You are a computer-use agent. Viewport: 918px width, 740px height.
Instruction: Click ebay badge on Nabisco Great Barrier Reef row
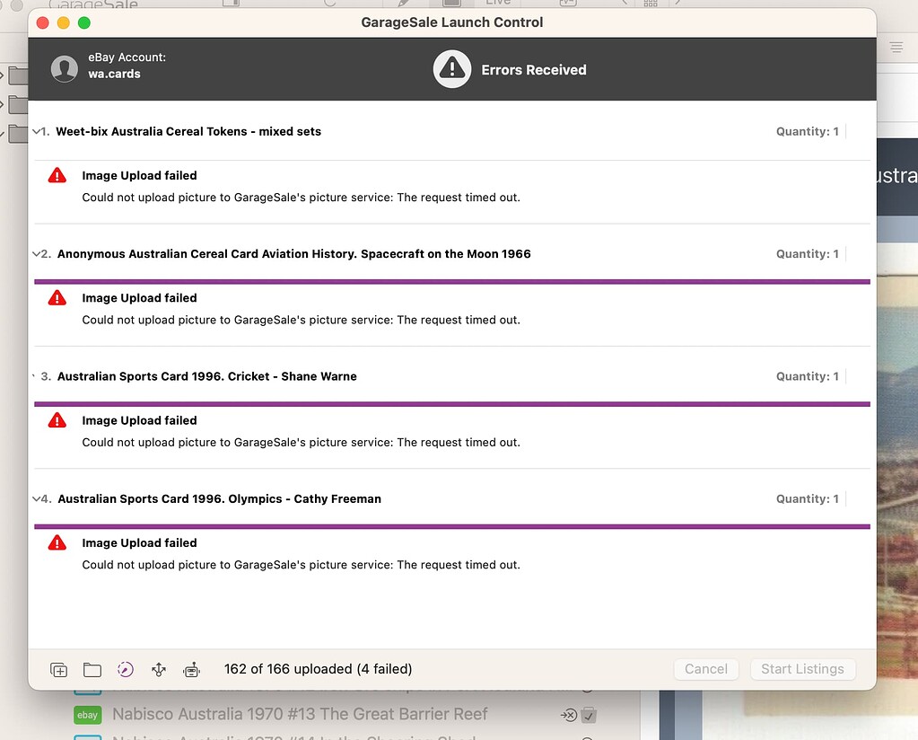coord(88,715)
